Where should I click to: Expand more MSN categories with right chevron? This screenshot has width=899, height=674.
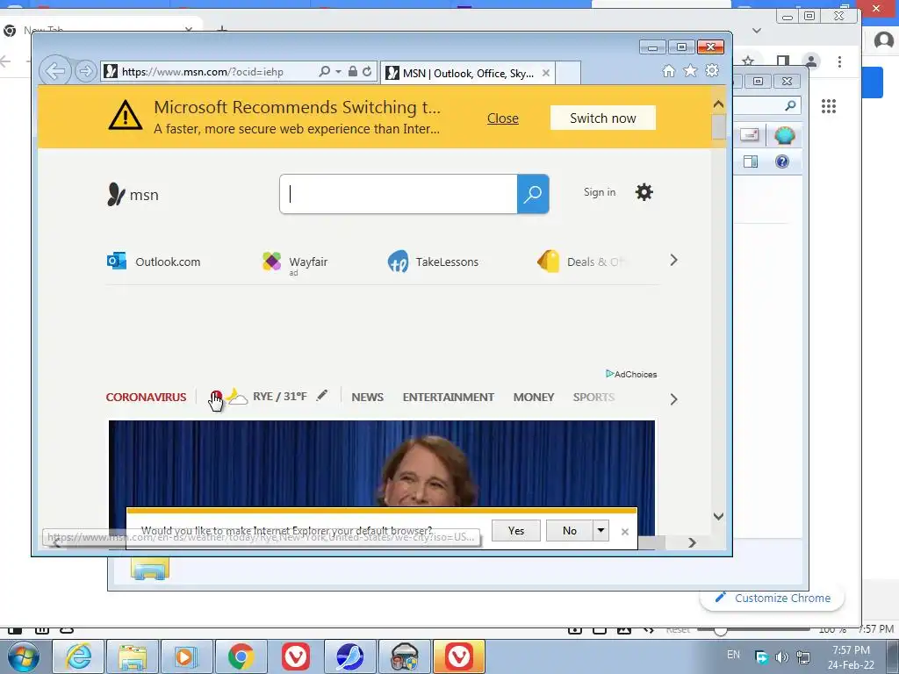(x=673, y=399)
